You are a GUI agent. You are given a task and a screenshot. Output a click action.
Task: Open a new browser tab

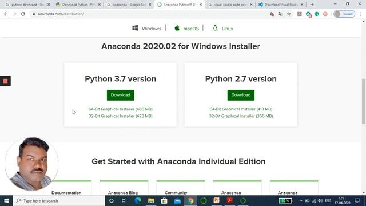(x=312, y=5)
